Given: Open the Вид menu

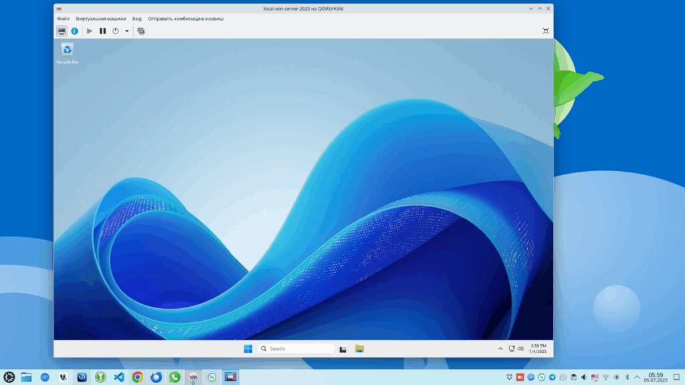Looking at the screenshot, I should coord(136,19).
